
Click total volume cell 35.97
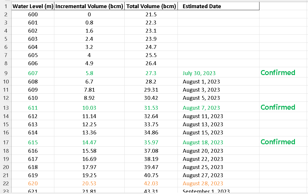click(151, 142)
